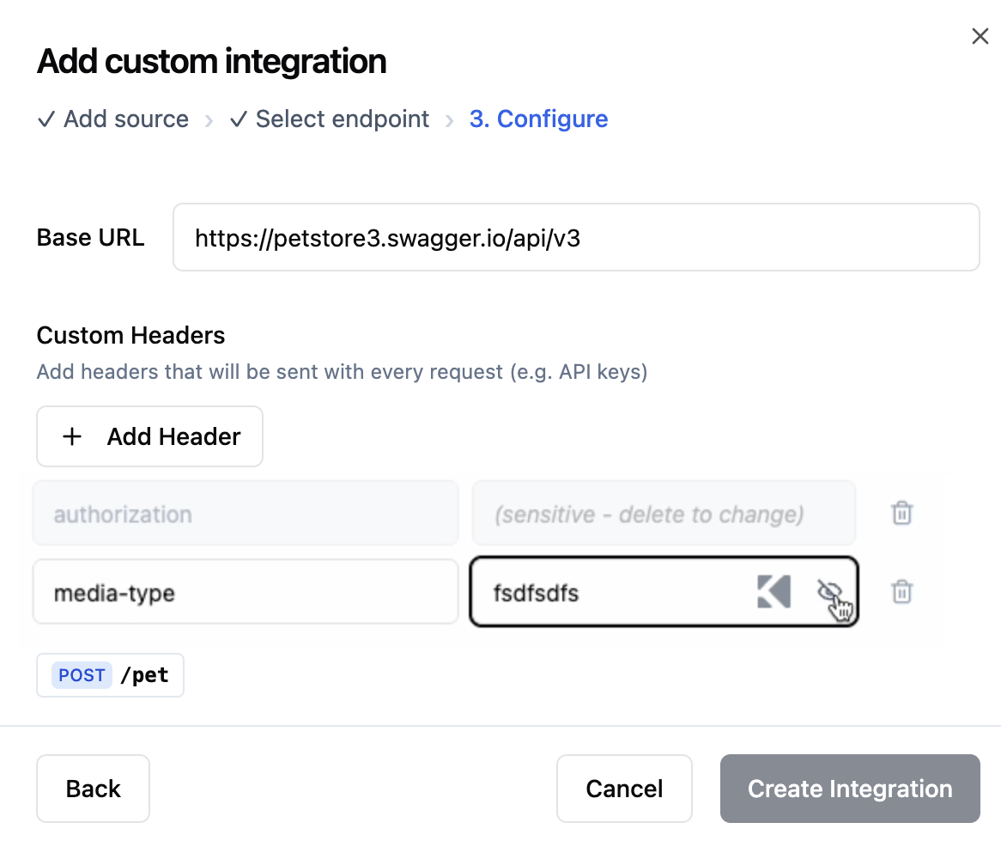Click the media-type header name field
Image resolution: width=1001 pixels, height=847 pixels.
[x=245, y=591]
